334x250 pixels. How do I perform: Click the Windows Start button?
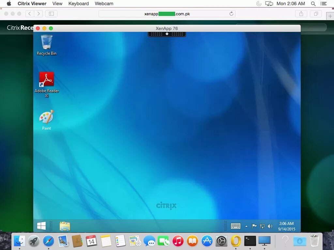(41, 226)
